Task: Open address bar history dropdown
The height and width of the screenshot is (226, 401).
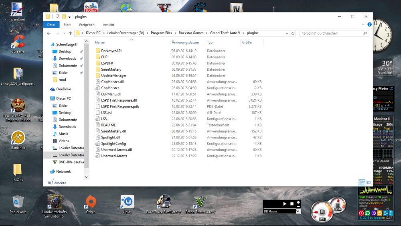Action: click(287, 33)
